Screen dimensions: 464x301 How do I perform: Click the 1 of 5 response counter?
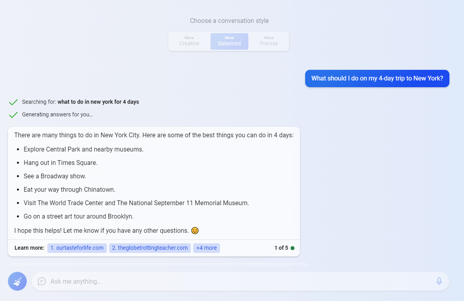click(281, 248)
